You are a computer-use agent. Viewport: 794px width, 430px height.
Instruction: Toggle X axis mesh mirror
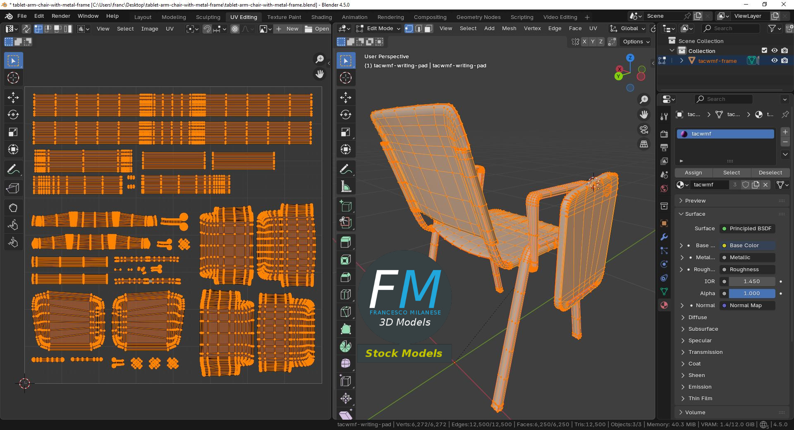pyautogui.click(x=584, y=42)
